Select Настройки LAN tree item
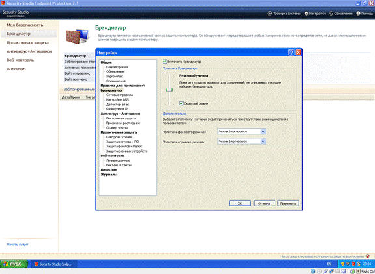The width and height of the screenshot is (375, 274). (x=117, y=99)
